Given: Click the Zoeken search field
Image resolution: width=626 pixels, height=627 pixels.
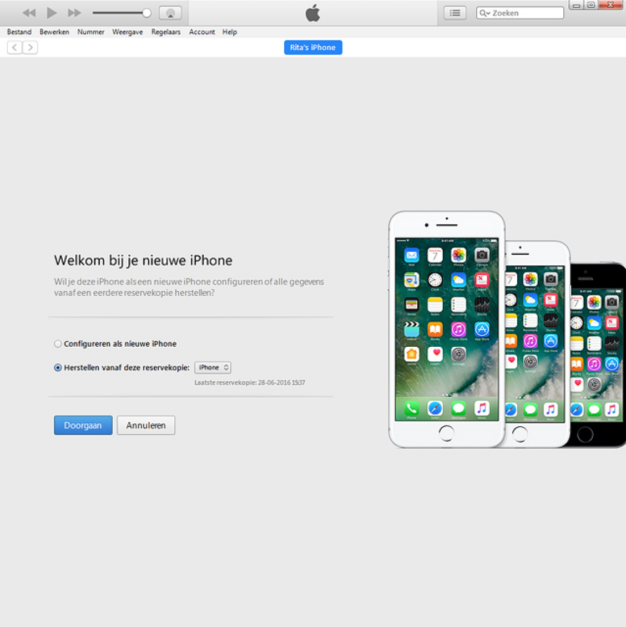Looking at the screenshot, I should (x=520, y=13).
